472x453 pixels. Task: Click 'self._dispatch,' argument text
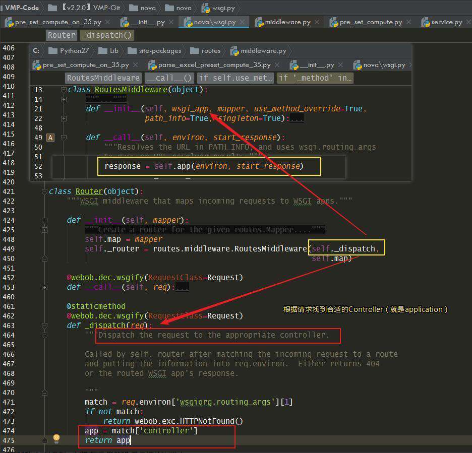[345, 249]
